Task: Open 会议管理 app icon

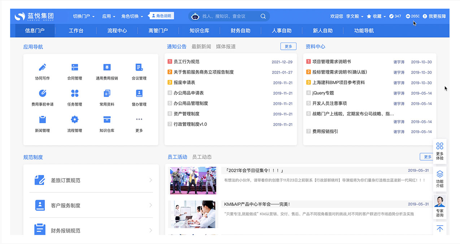Action: [139, 67]
